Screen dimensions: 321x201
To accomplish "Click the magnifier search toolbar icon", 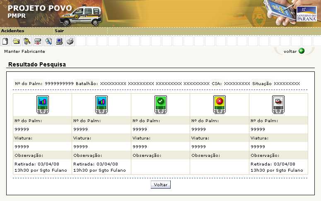I will (x=48, y=41).
